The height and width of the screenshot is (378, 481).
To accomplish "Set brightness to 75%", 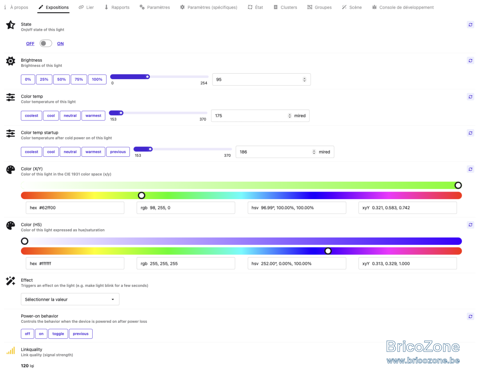I will pyautogui.click(x=79, y=79).
